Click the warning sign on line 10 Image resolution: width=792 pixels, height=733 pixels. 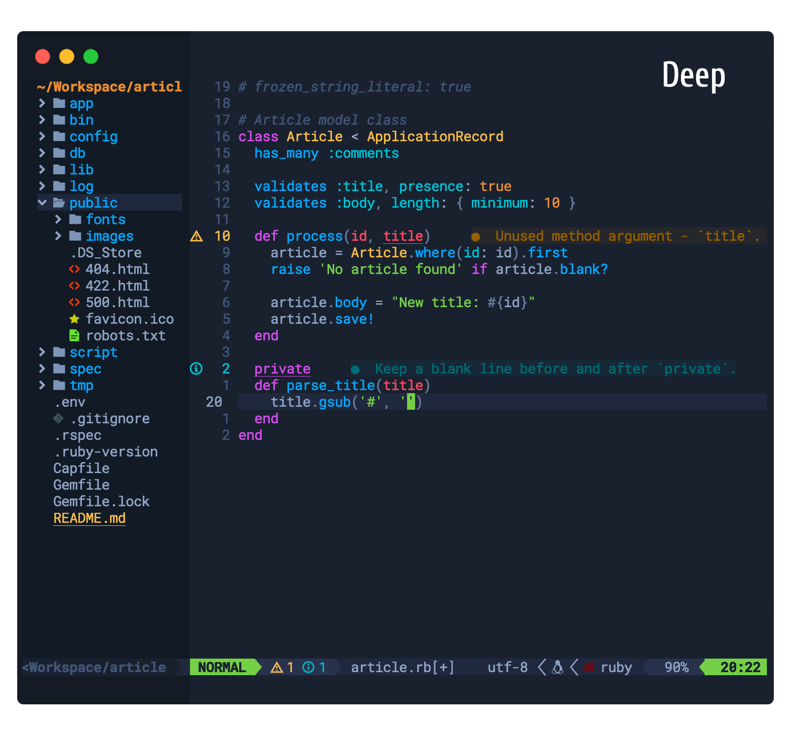(x=196, y=236)
